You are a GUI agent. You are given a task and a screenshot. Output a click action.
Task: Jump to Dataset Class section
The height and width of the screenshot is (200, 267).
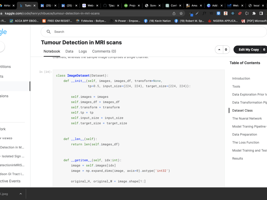[x=242, y=111]
